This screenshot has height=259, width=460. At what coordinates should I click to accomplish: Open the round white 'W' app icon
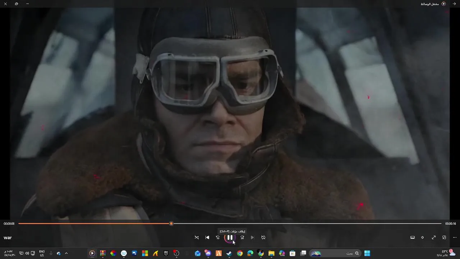[124, 253]
